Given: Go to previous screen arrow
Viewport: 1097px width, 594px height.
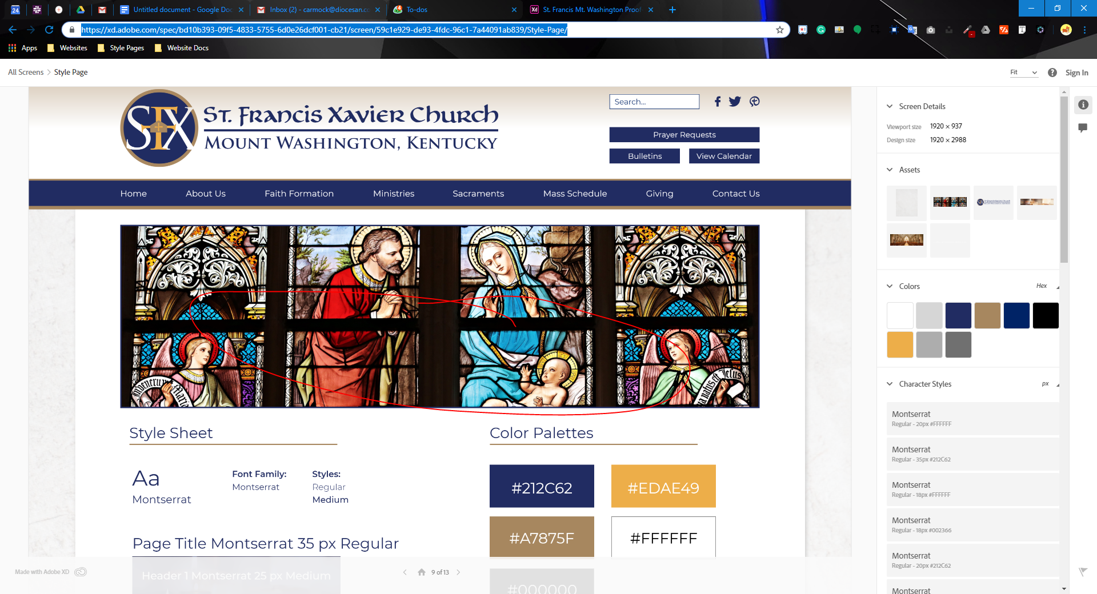Looking at the screenshot, I should (405, 572).
